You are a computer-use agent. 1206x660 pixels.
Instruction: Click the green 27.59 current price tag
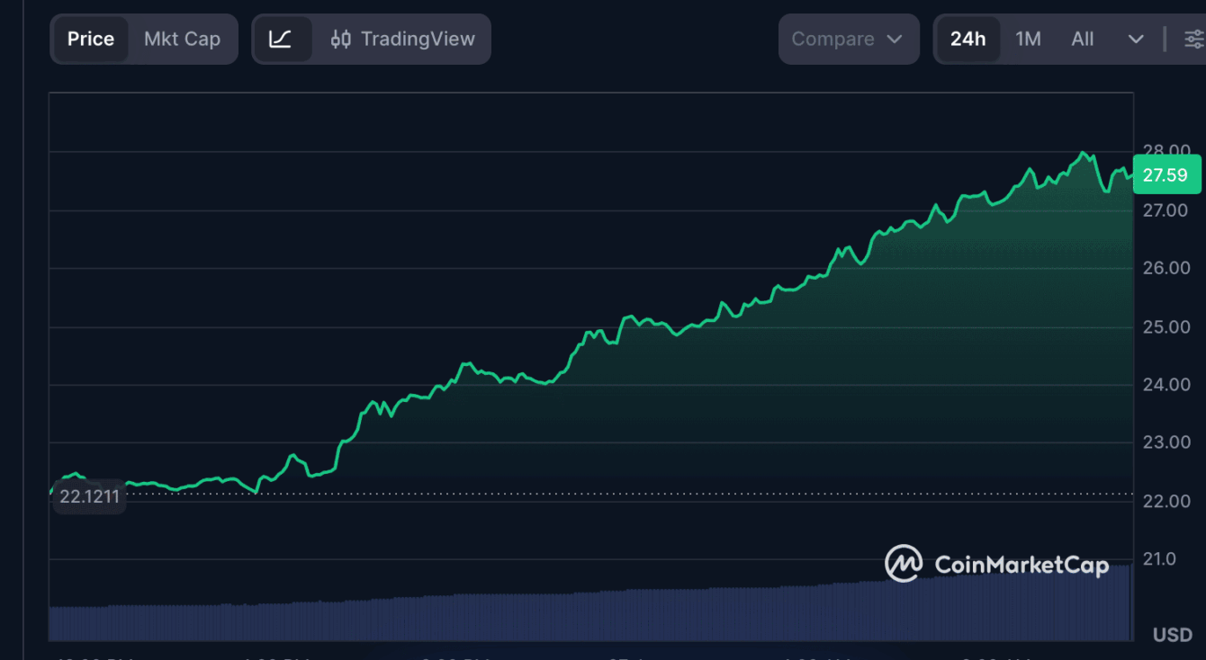pyautogui.click(x=1165, y=175)
